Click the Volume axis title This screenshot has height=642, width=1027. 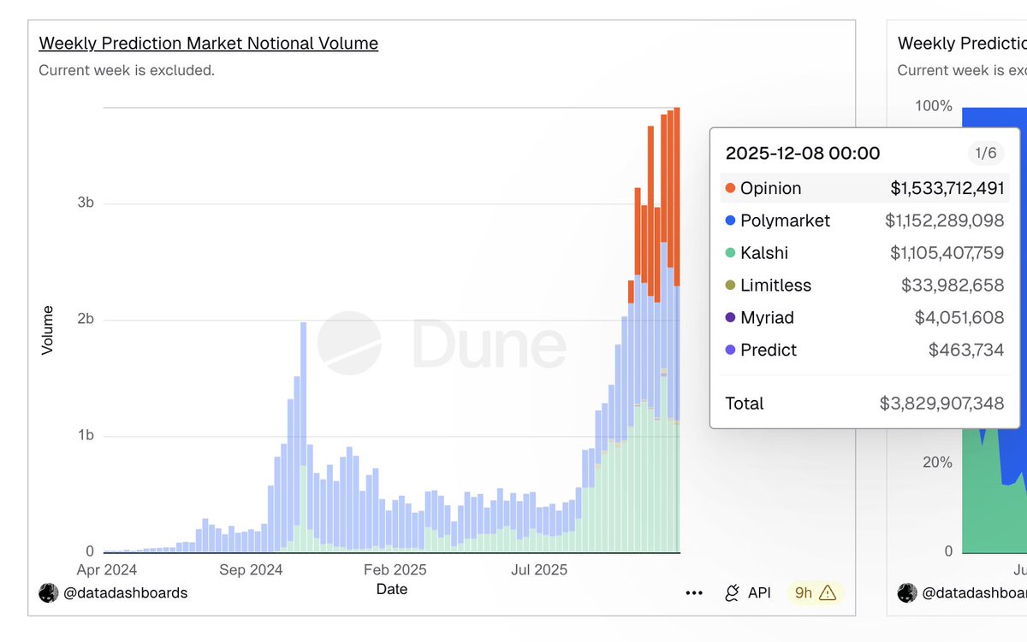[x=47, y=330]
